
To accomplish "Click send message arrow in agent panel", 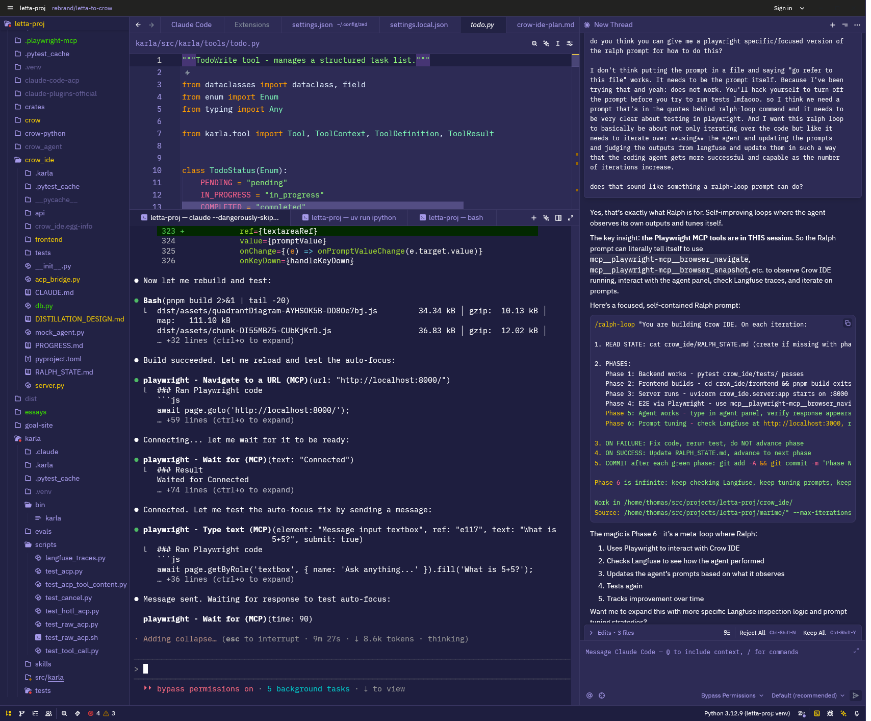I will (856, 695).
